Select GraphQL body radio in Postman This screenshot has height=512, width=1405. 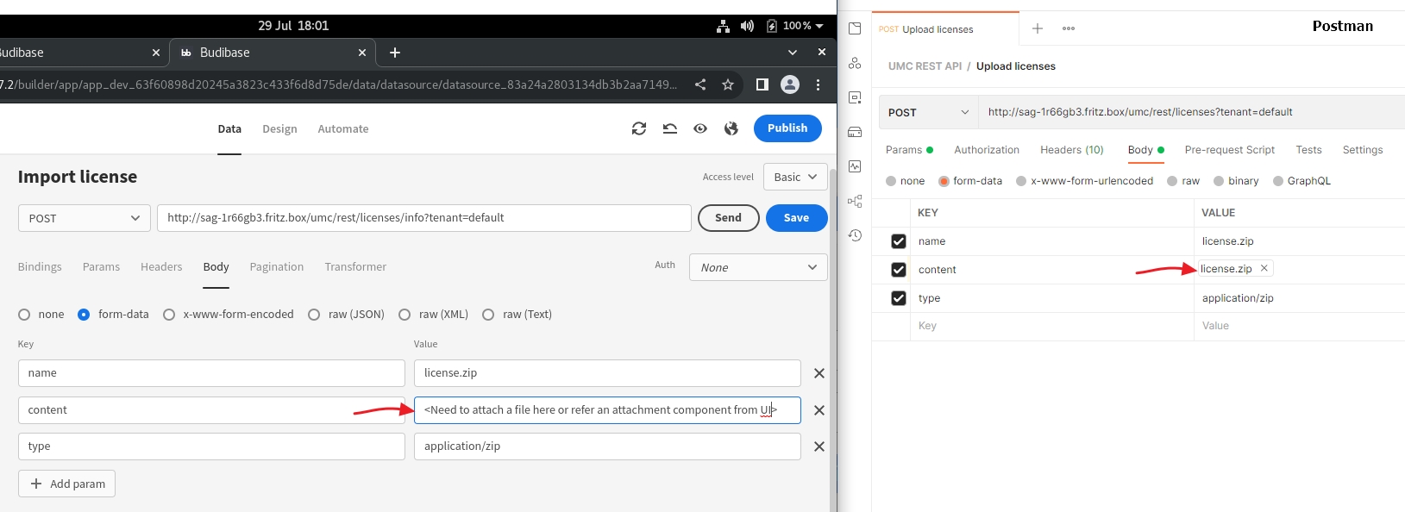(1278, 181)
